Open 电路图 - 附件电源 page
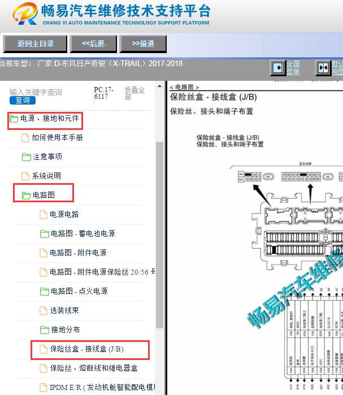The width and height of the screenshot is (343, 395). click(x=78, y=253)
